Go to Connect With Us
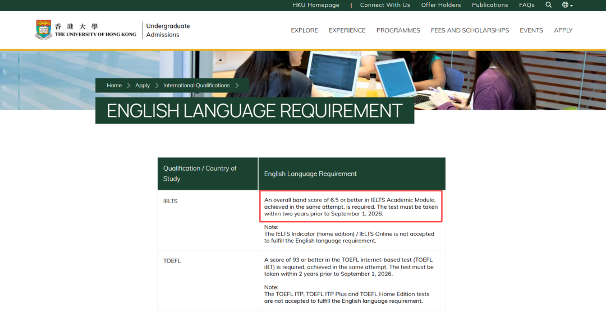This screenshot has width=606, height=314. (385, 5)
